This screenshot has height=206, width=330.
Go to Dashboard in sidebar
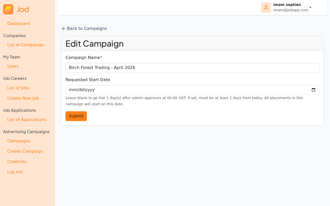(x=18, y=24)
